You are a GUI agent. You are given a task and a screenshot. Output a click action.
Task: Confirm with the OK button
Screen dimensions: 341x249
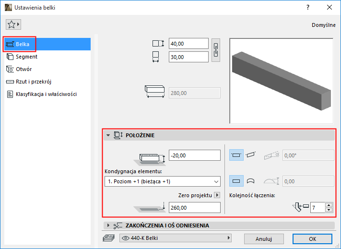[x=312, y=239]
